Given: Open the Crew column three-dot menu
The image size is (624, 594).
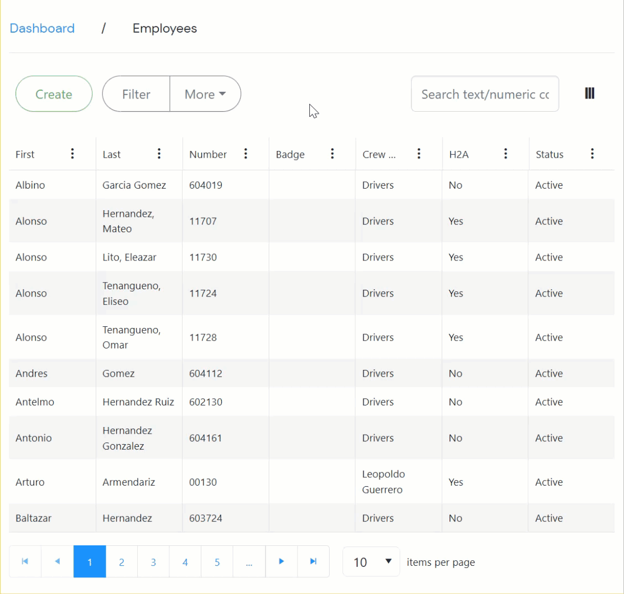Looking at the screenshot, I should pyautogui.click(x=419, y=154).
